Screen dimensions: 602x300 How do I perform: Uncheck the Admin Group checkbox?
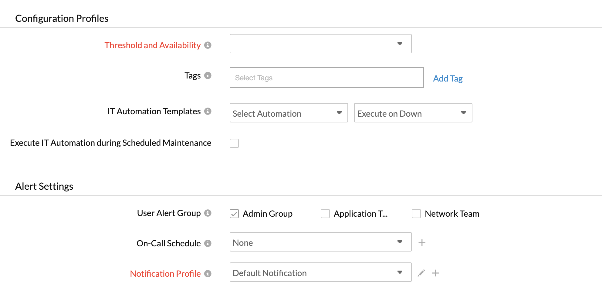(234, 214)
